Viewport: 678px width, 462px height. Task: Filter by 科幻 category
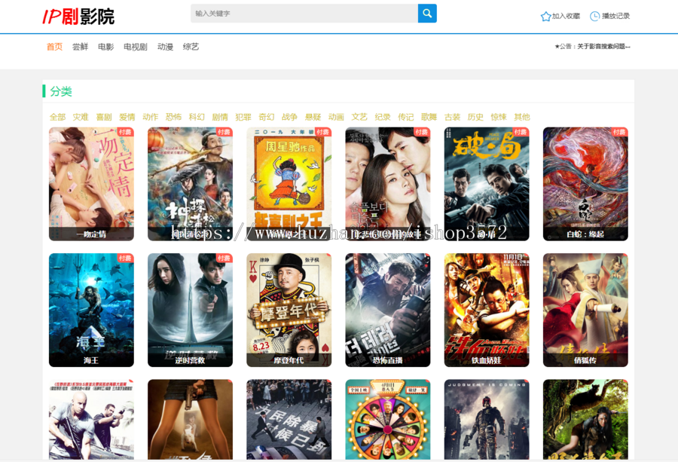point(197,117)
